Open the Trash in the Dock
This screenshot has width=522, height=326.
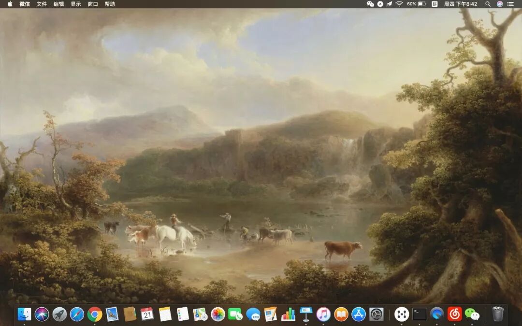click(x=498, y=314)
